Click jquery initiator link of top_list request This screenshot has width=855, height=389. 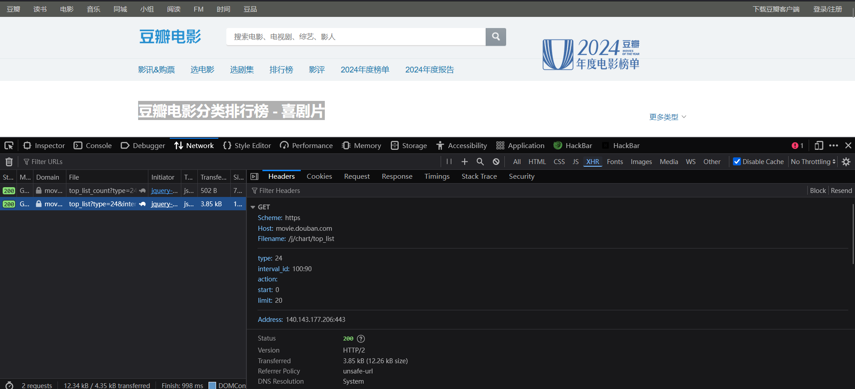click(164, 204)
